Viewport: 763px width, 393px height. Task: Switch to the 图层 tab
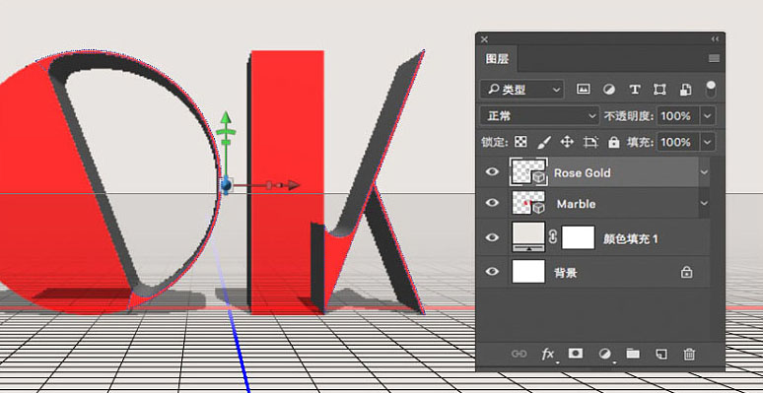[x=497, y=59]
